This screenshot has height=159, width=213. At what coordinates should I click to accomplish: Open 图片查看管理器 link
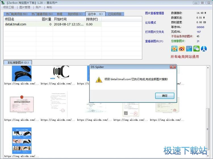click(154, 13)
